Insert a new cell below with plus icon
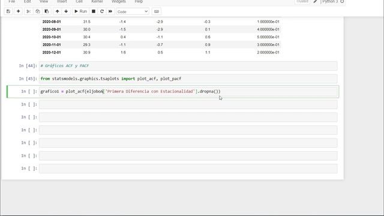The image size is (384, 216). (x=18, y=11)
